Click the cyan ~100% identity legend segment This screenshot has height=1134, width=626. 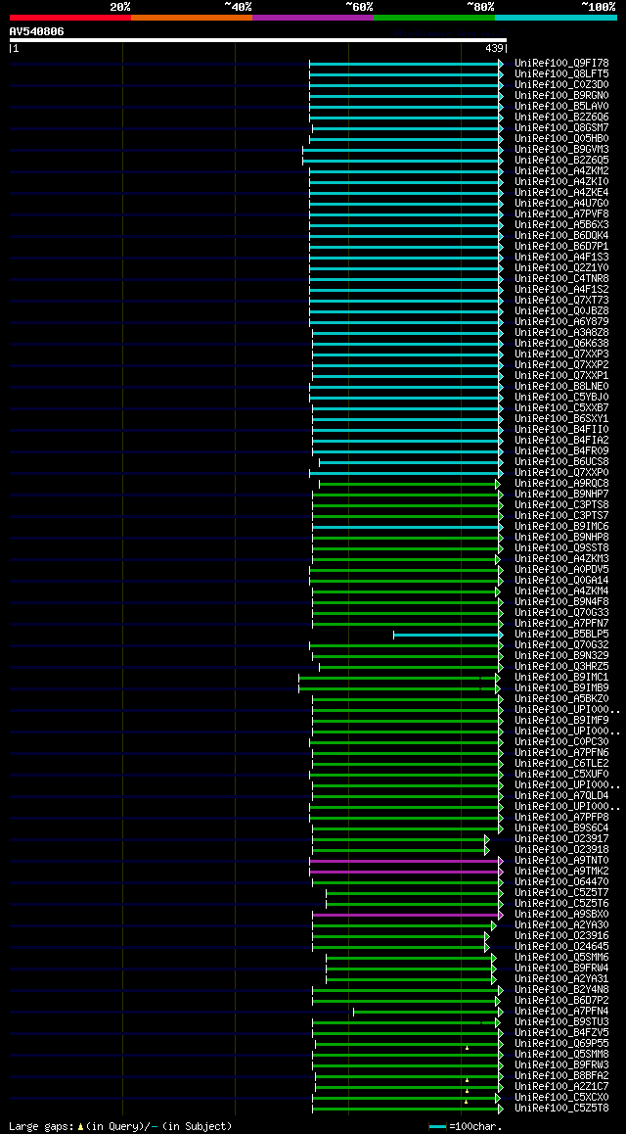click(556, 17)
